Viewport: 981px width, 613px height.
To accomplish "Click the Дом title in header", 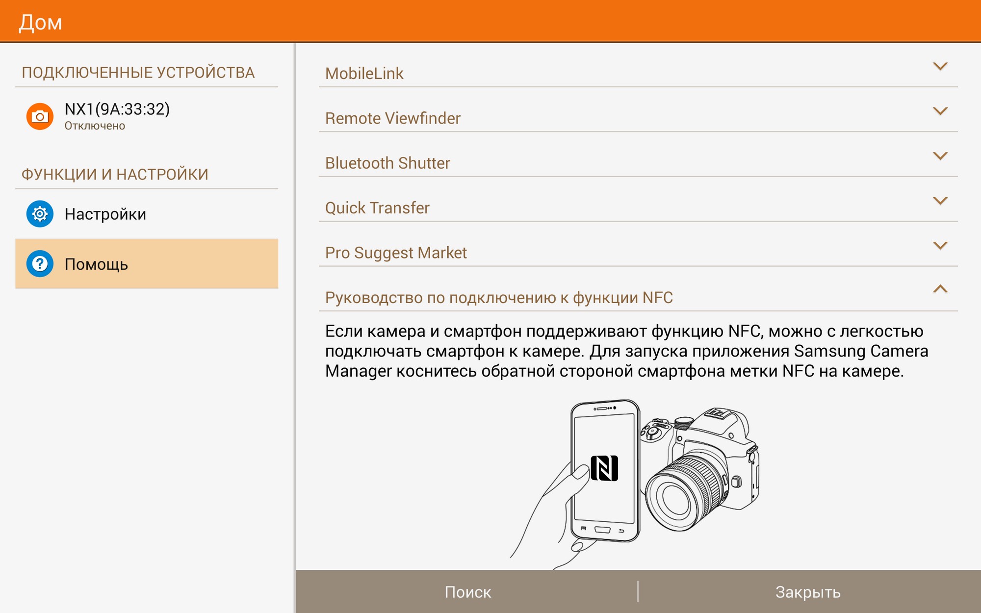I will coord(41,22).
